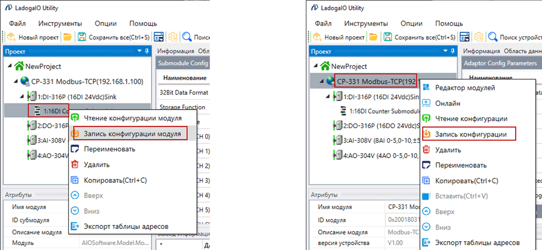This screenshot has width=542, height=250.
Task: Select 3:AI-308V module in left tree
Action: tap(53, 141)
